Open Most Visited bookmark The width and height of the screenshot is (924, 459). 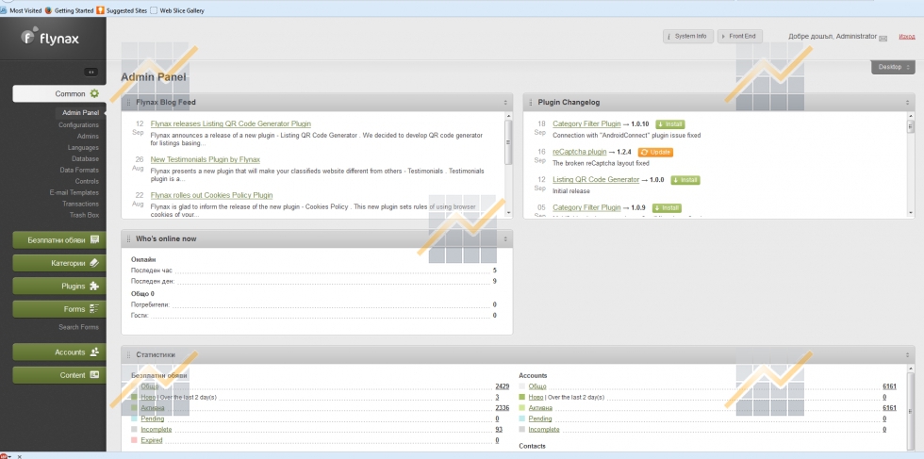[x=21, y=10]
